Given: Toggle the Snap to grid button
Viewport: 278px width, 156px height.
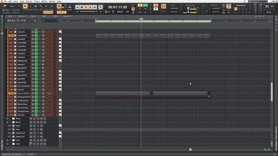Looking at the screenshot, I should click(59, 6).
